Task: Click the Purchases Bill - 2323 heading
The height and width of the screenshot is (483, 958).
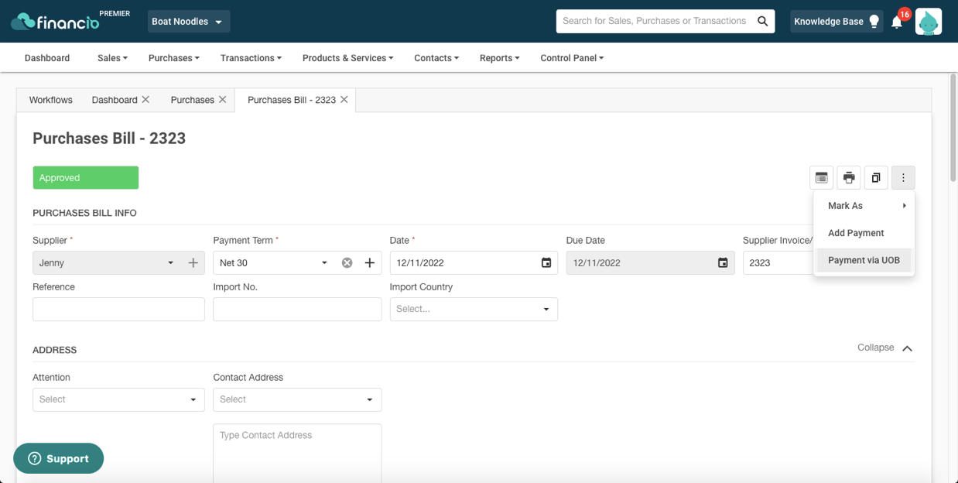Action: 109,139
